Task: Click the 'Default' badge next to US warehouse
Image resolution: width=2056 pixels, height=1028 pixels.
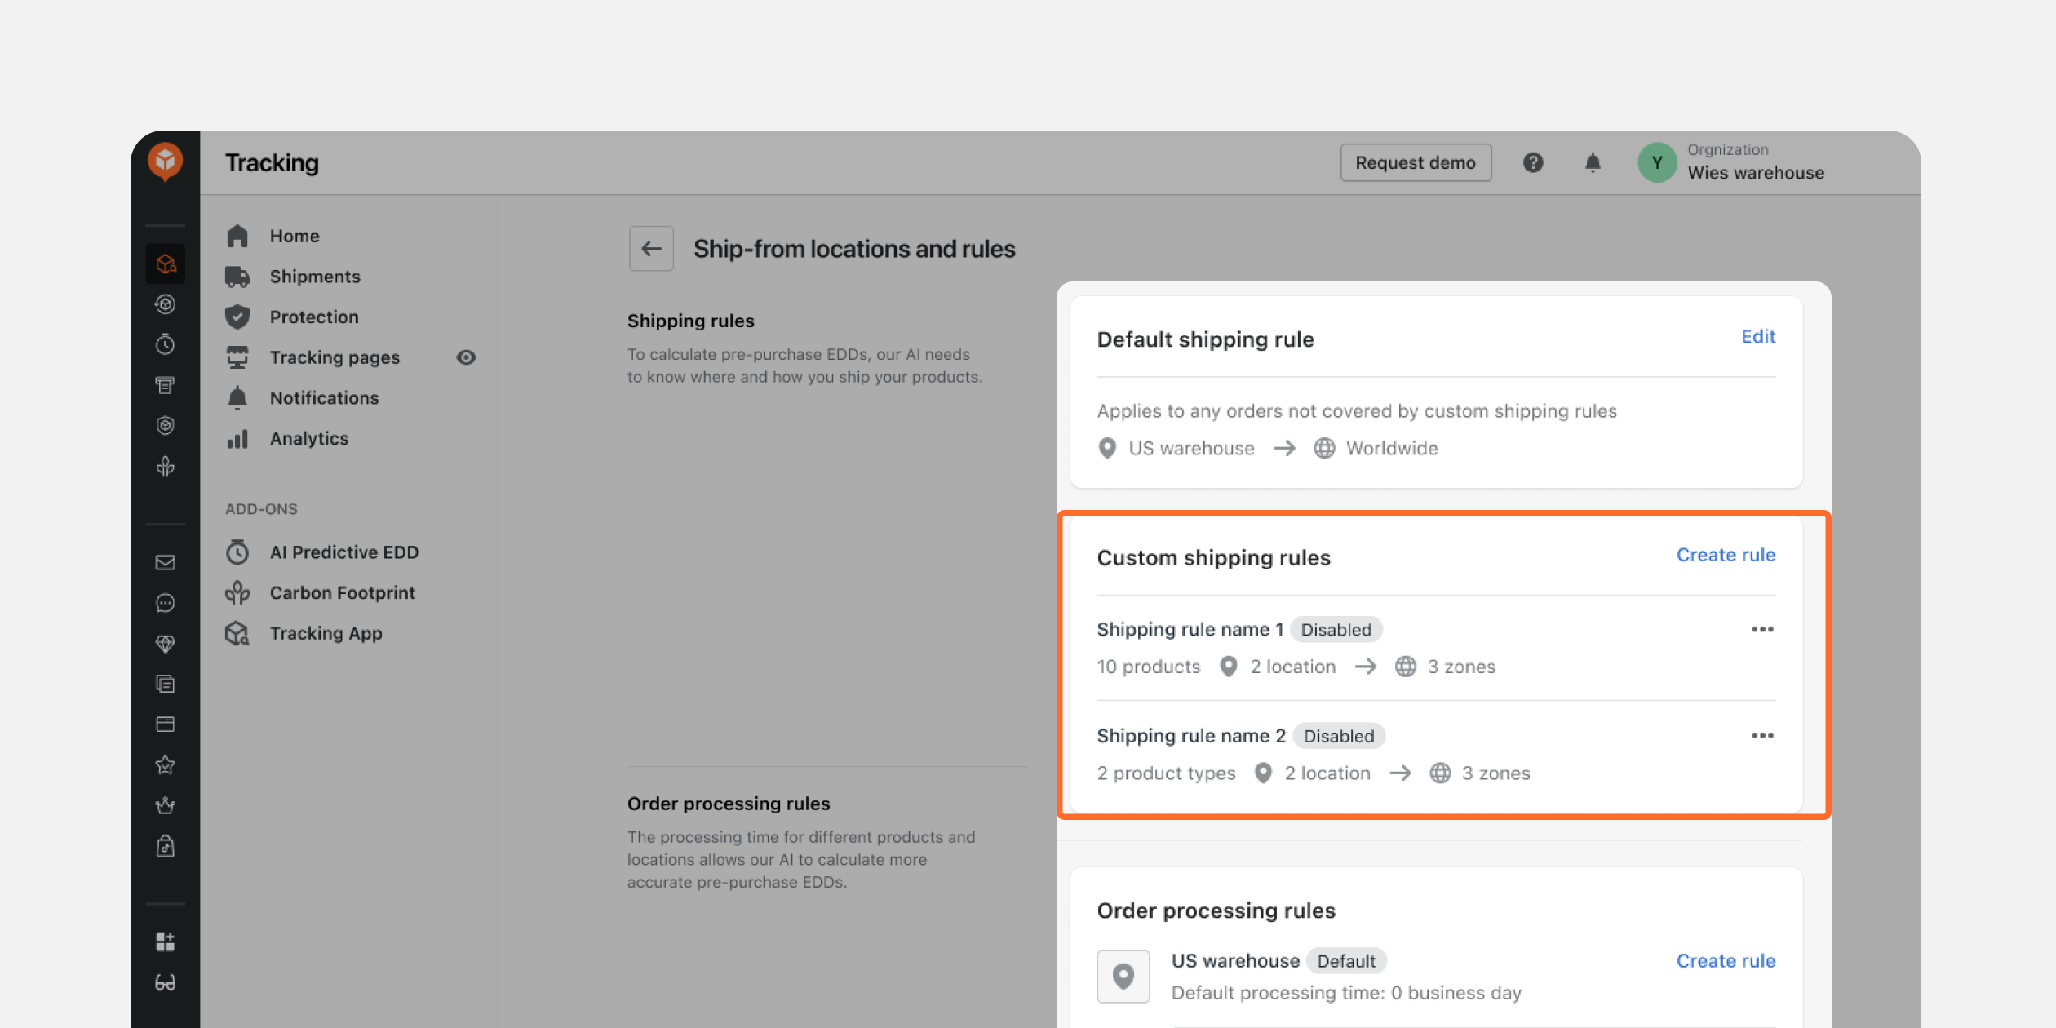Action: coord(1346,961)
